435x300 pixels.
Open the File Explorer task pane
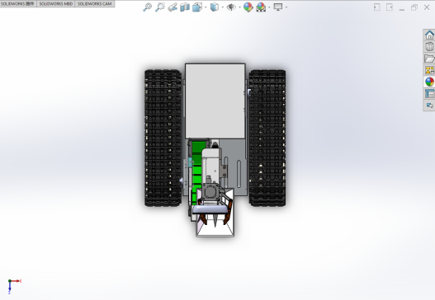[429, 59]
